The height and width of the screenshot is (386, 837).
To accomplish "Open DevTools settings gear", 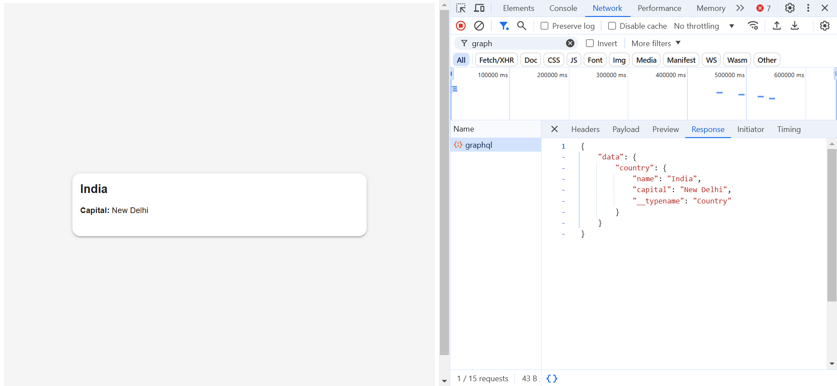I will [x=790, y=8].
